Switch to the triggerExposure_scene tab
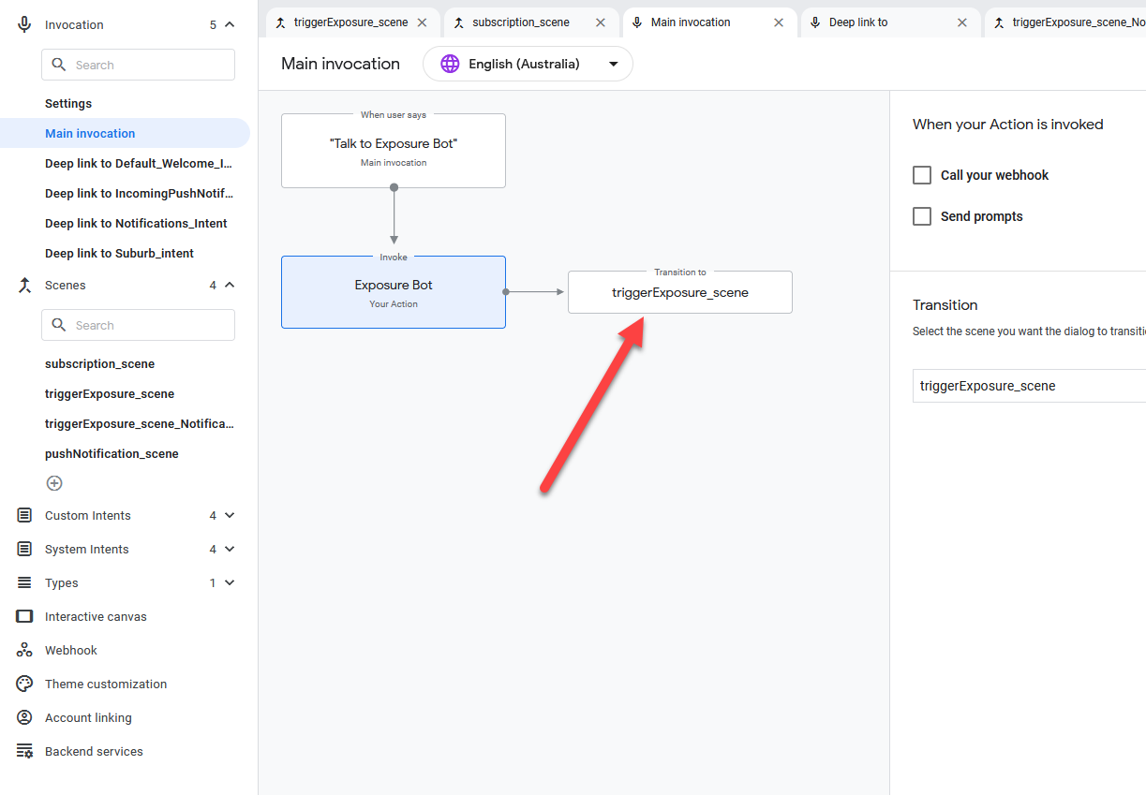The height and width of the screenshot is (795, 1146). click(350, 22)
